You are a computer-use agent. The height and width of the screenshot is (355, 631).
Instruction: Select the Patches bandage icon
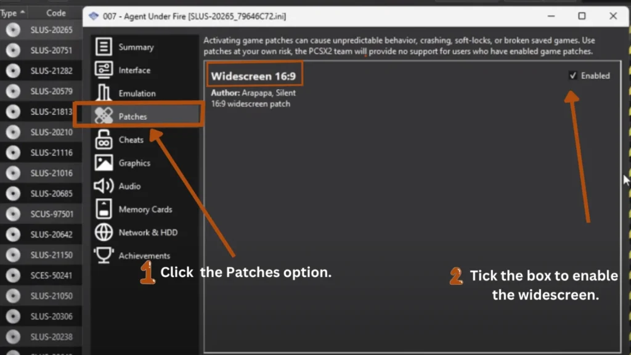tap(104, 116)
